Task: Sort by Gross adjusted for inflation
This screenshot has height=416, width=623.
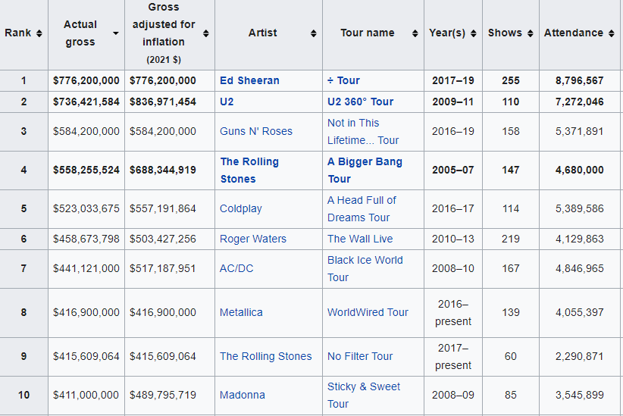Action: point(206,33)
